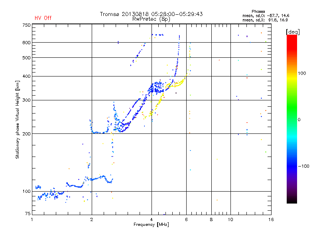
Task: Click y-axis tick label '300'
Action: pyautogui.click(x=26, y=100)
